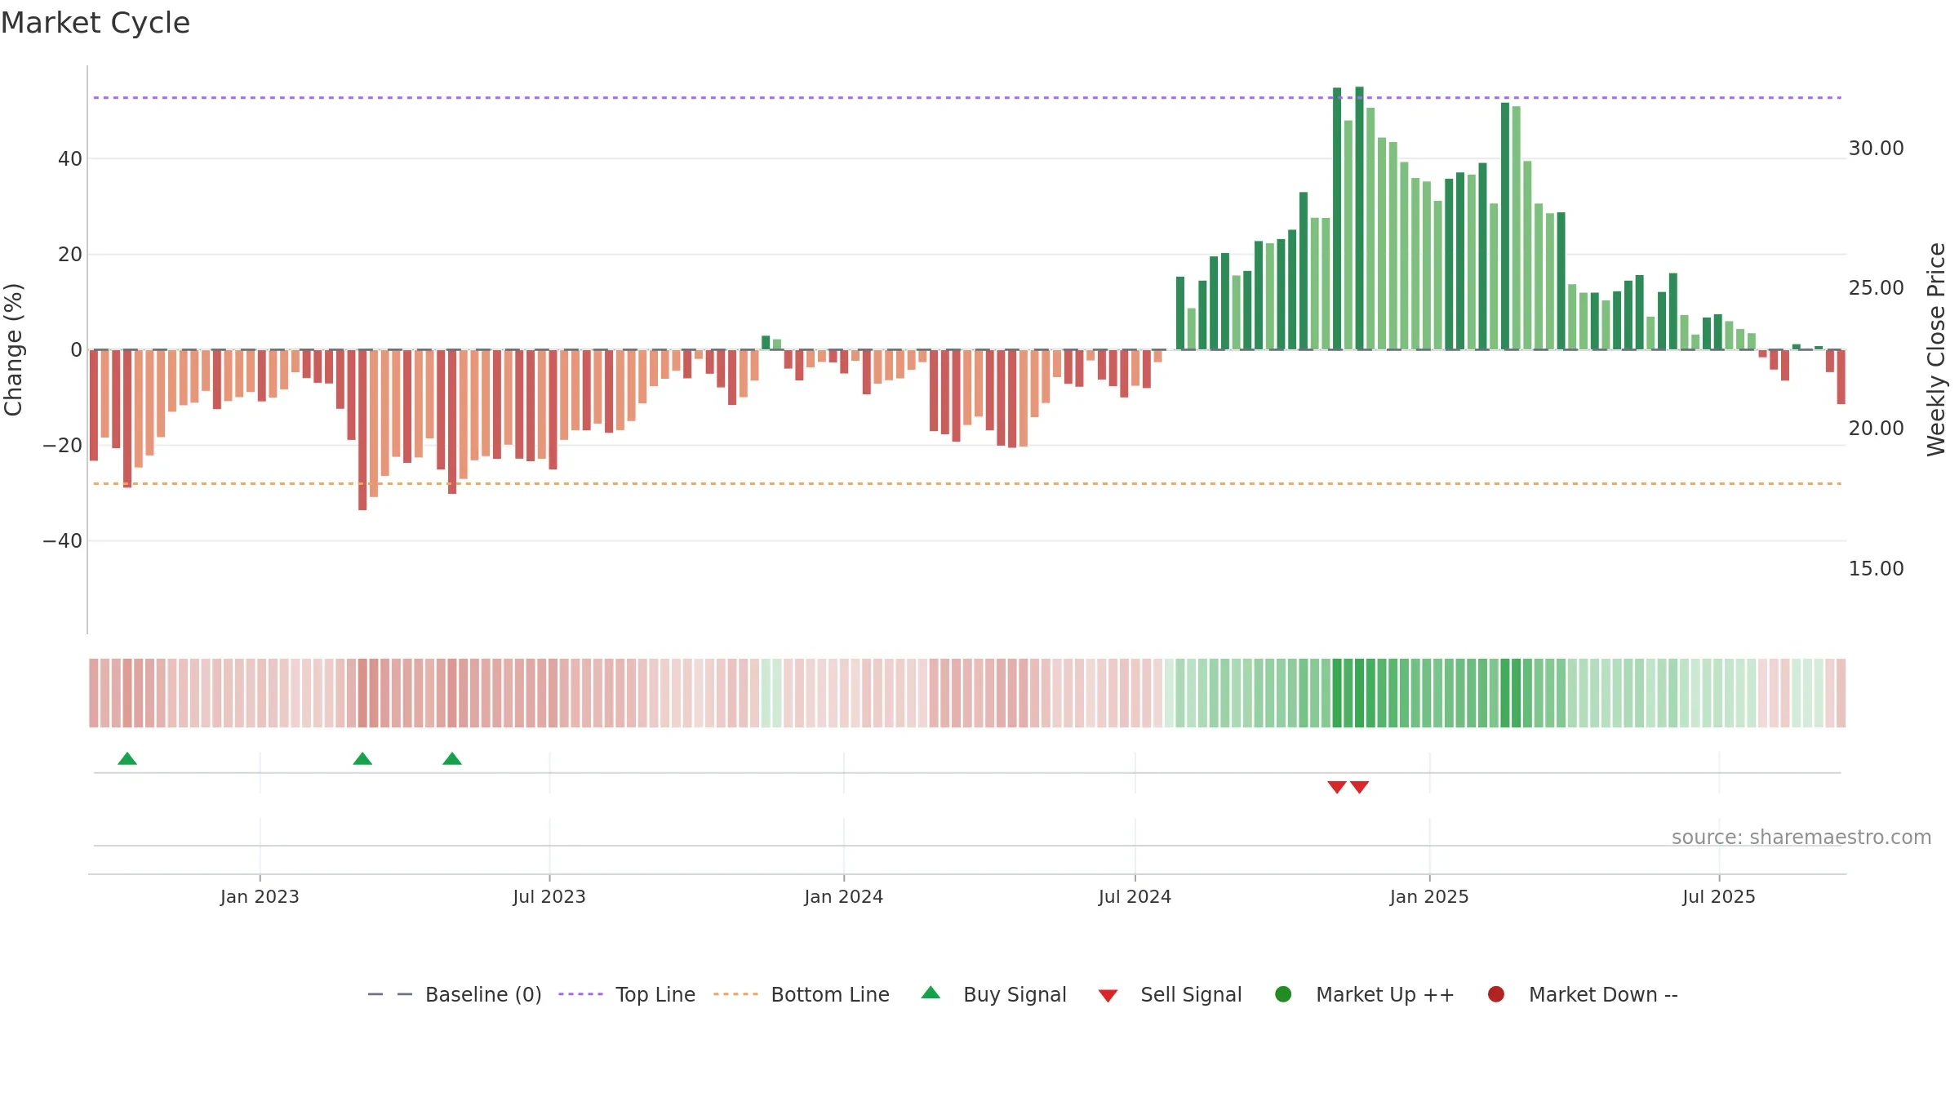This screenshot has height=1102, width=1959.
Task: Click the final red bar at the right end of the chart
Action: pyautogui.click(x=1841, y=377)
